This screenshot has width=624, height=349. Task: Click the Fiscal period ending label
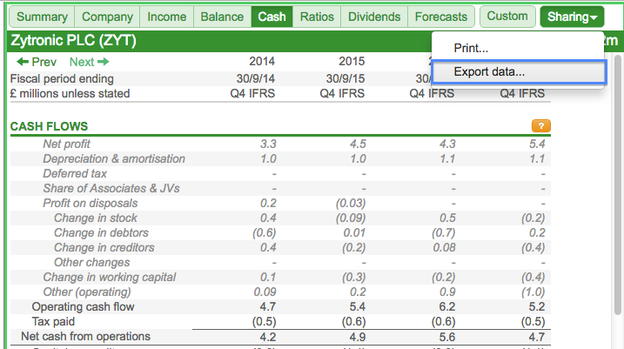point(62,79)
